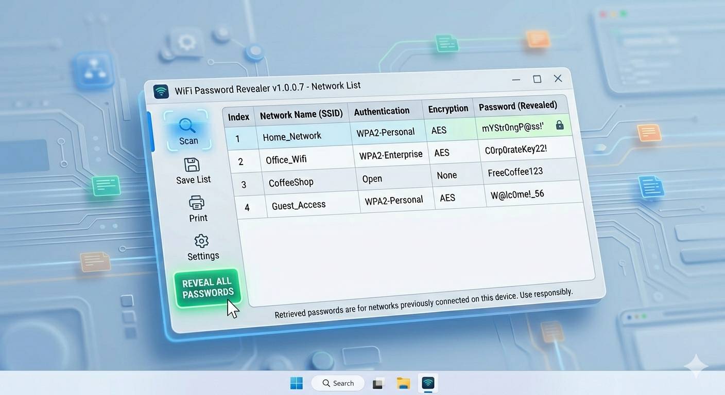The height and width of the screenshot is (395, 725).
Task: Click the lock icon beside Home_Network password
Action: (x=560, y=125)
